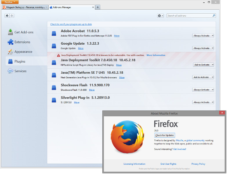Image resolution: width=227 pixels, height=174 pixels.
Task: Click the Google Update 1.3.22.3 title
Action: pos(80,43)
